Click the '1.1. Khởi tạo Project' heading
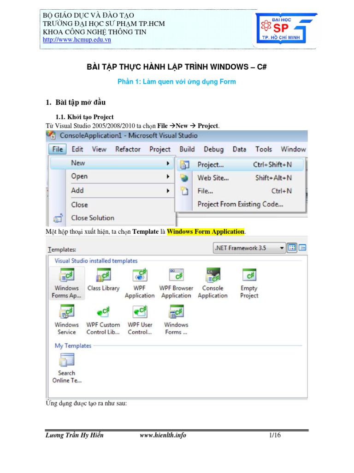The height and width of the screenshot is (473, 354). tap(84, 117)
